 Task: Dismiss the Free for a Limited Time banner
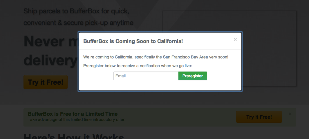(290, 114)
